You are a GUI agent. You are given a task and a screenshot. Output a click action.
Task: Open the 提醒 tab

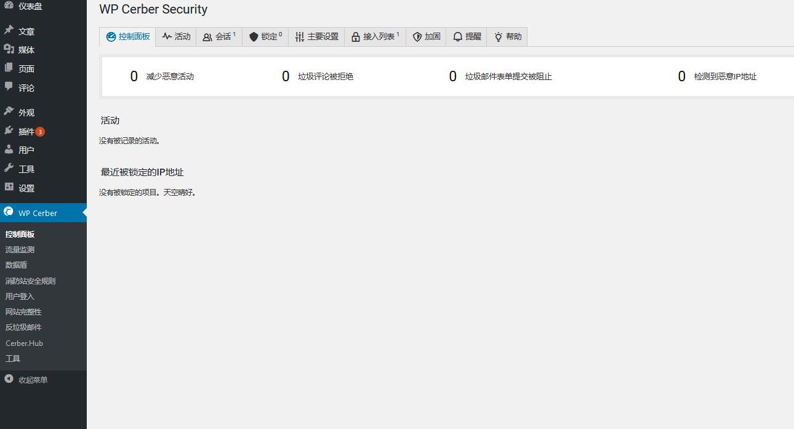(x=467, y=37)
